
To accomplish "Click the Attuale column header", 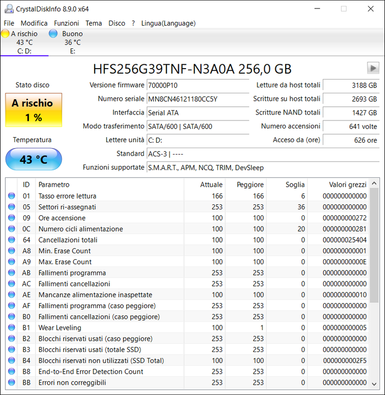I will coord(205,184).
